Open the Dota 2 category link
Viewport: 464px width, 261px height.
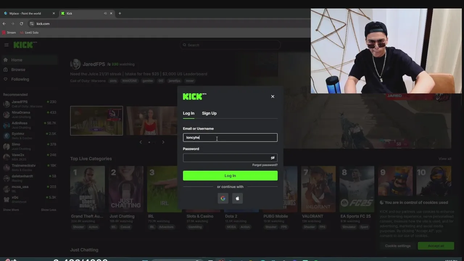(231, 216)
